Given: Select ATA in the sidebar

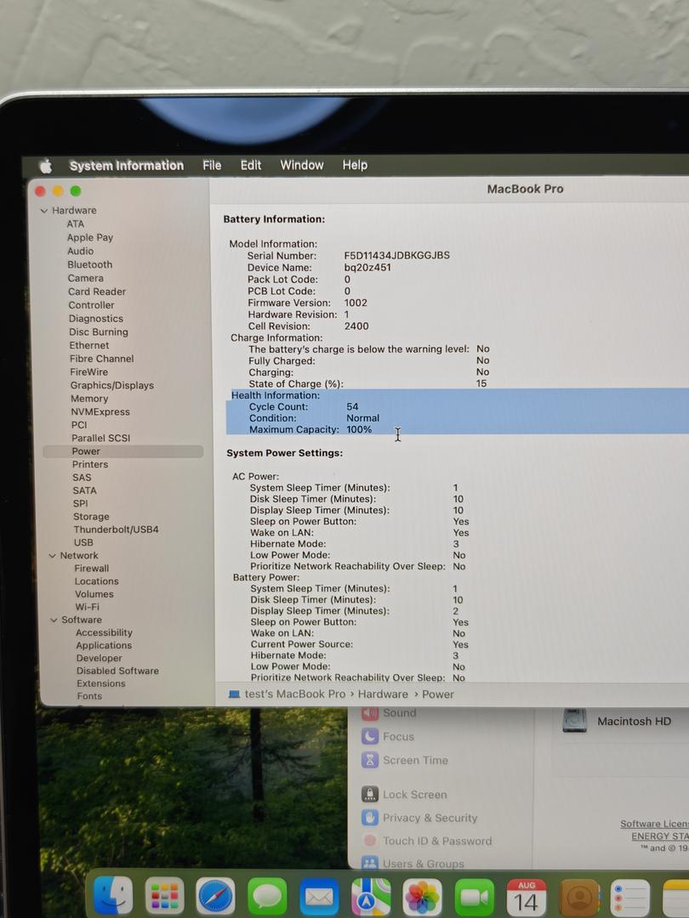Looking at the screenshot, I should [x=76, y=224].
